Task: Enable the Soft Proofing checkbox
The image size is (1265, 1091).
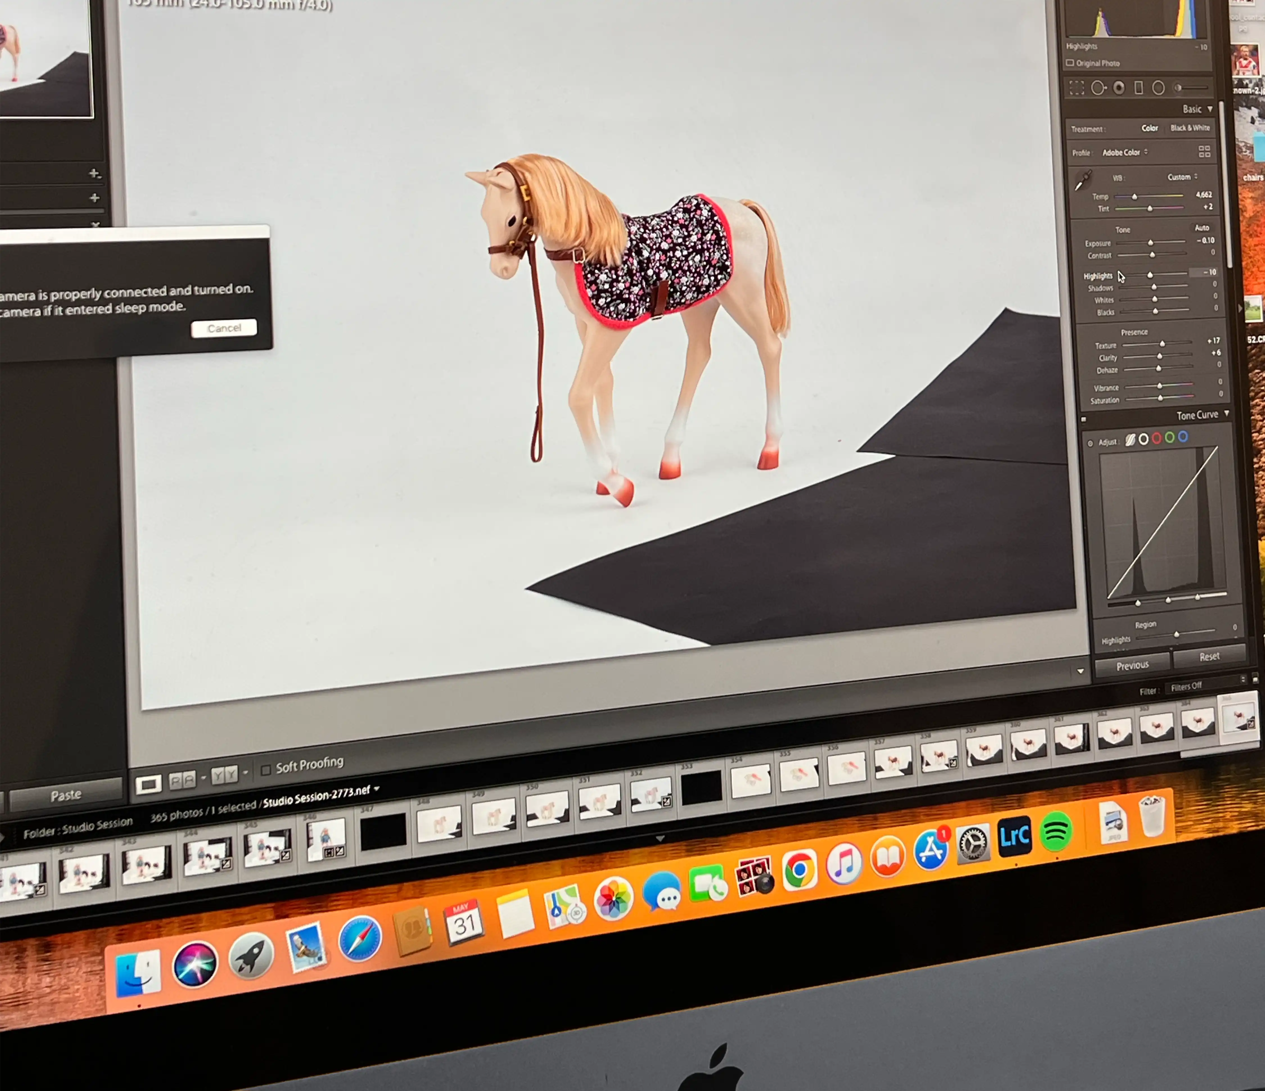Action: coord(266,770)
